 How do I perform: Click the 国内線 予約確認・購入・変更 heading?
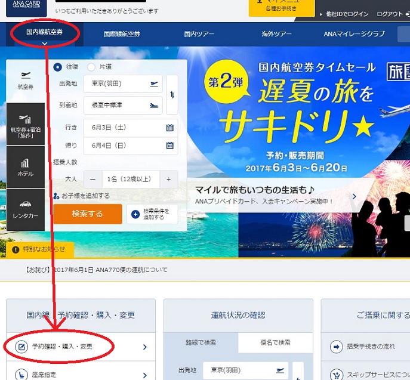(81, 315)
